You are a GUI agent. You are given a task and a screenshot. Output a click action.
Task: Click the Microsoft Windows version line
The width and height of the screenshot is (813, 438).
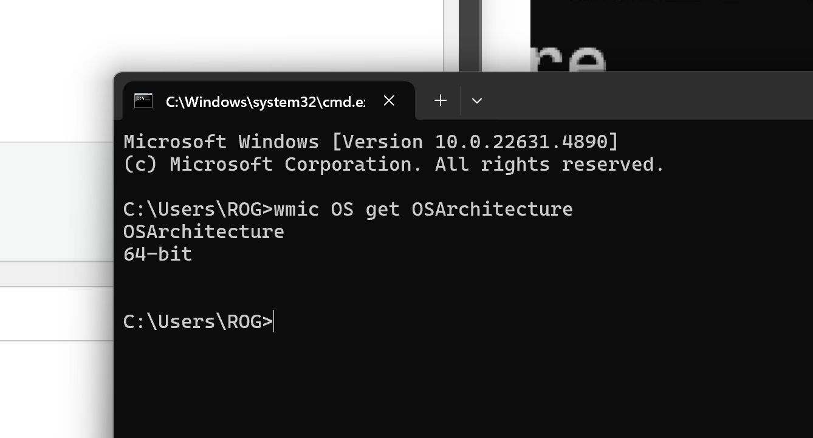point(369,141)
